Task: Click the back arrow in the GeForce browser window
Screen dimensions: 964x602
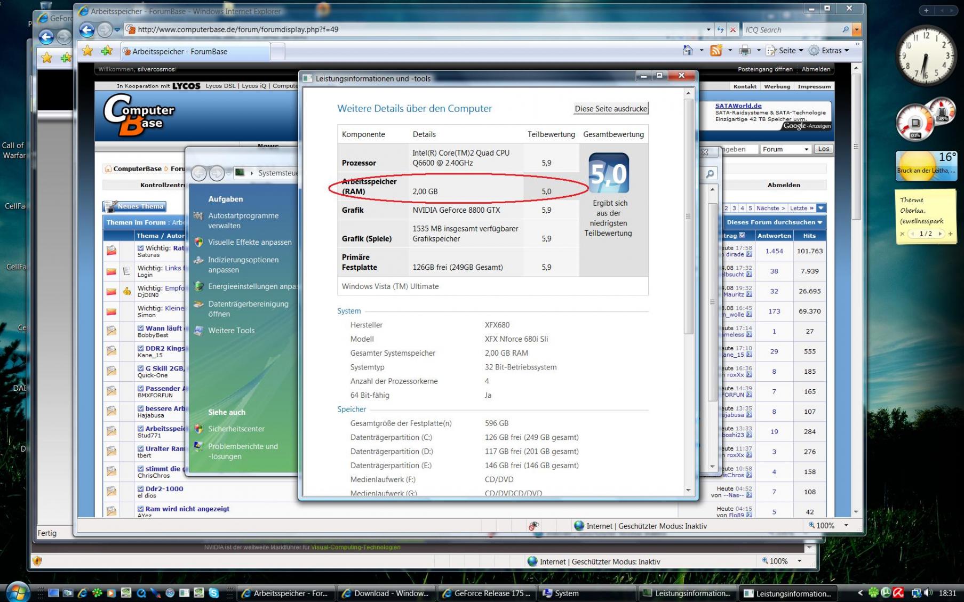Action: (46, 37)
